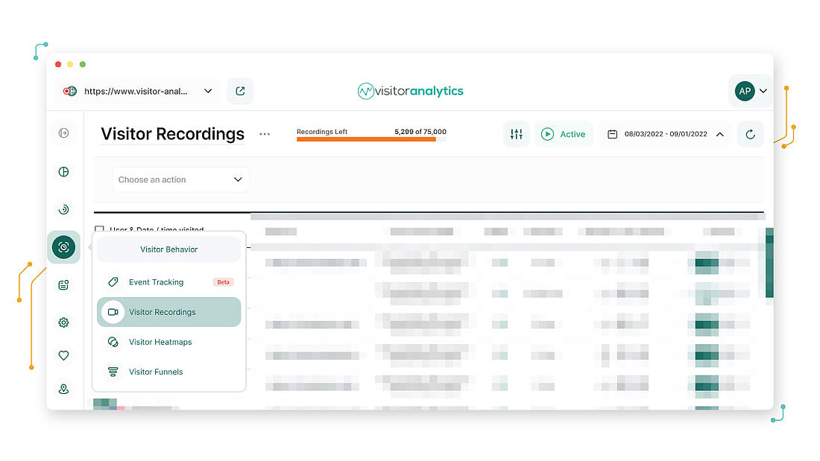Open the date range 08/03/2022 - 09/01/2022 picker
820x461 pixels.
[666, 134]
